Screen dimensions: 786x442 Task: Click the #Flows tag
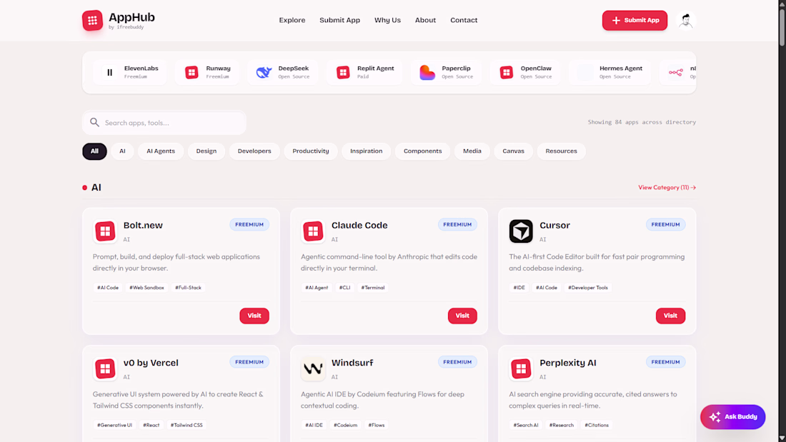click(x=376, y=425)
